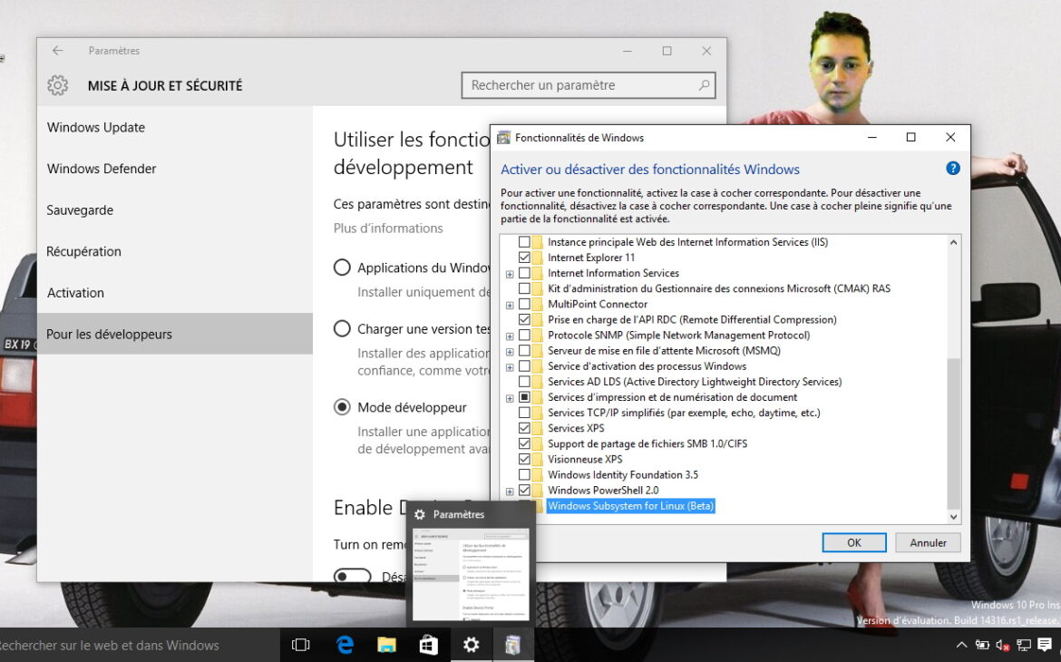Open File Explorer from the taskbar

387,645
